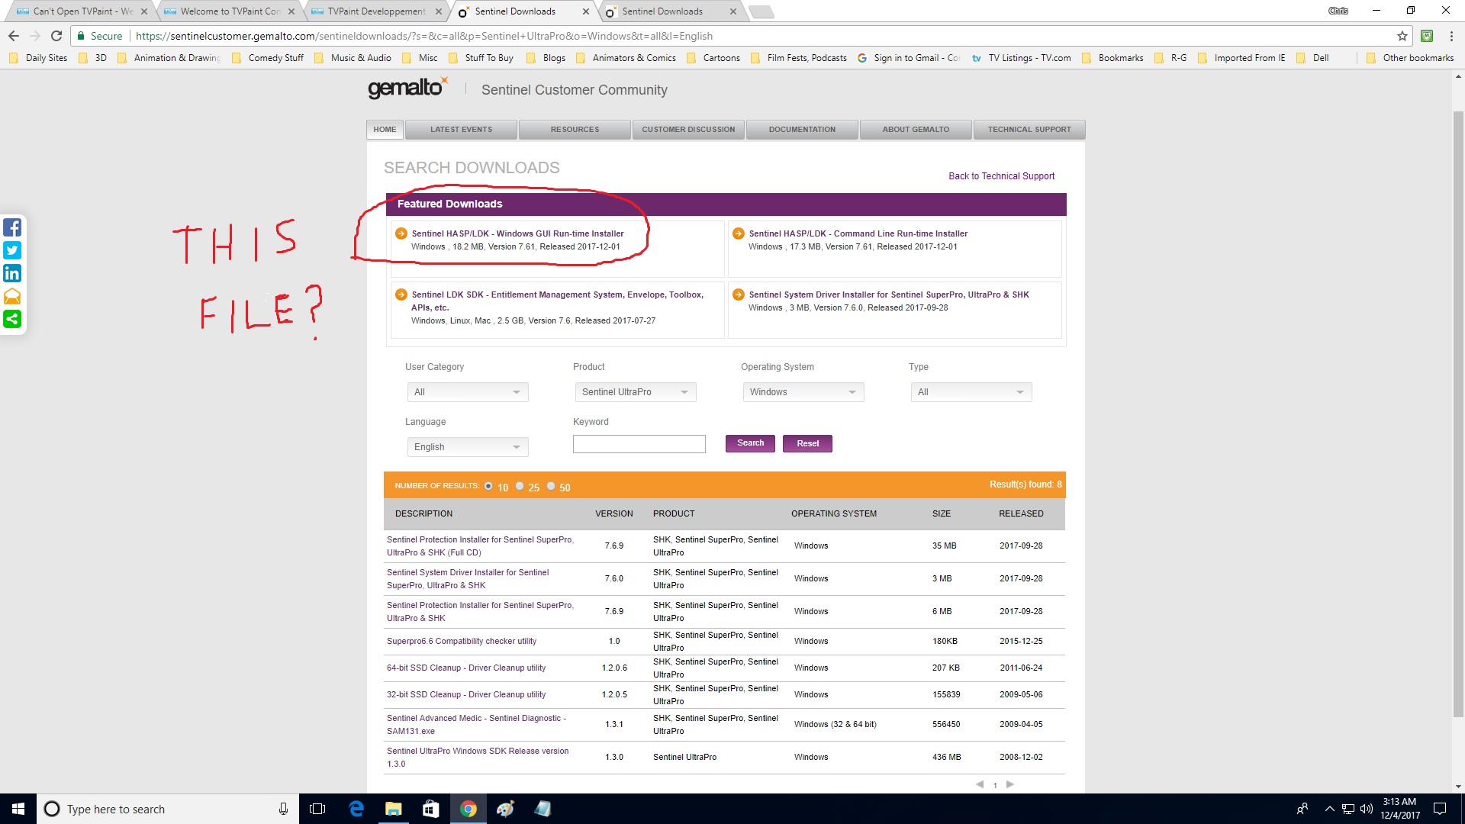Click the Cortana microphone icon
The image size is (1465, 824).
coord(283,809)
